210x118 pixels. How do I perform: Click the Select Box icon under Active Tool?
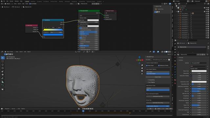pyautogui.click(x=156, y=9)
